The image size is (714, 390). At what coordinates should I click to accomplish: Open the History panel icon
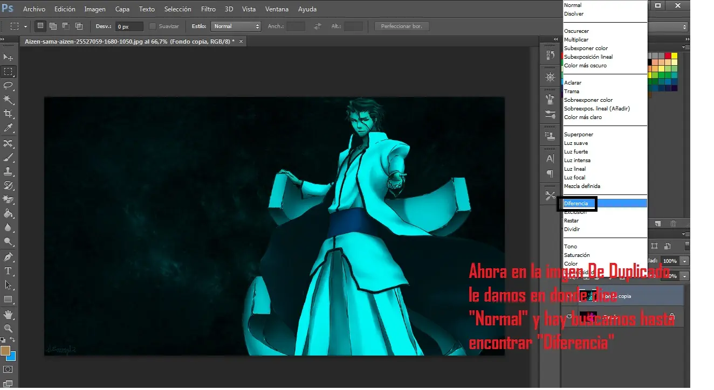[550, 55]
